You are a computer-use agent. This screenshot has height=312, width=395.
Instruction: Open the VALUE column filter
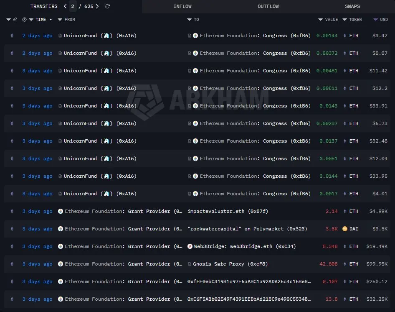320,19
